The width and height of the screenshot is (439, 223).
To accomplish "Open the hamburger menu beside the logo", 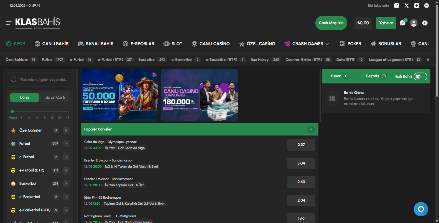I will (x=9, y=23).
